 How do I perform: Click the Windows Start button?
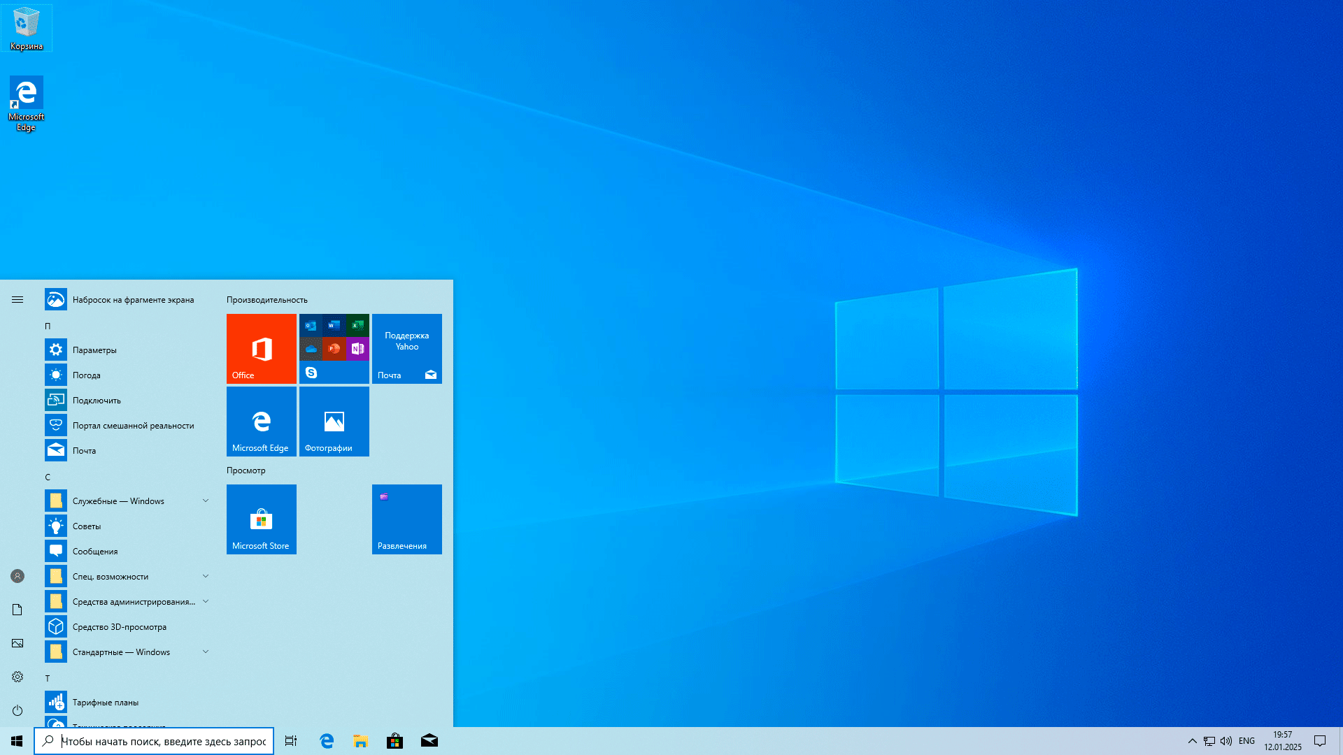(x=17, y=741)
